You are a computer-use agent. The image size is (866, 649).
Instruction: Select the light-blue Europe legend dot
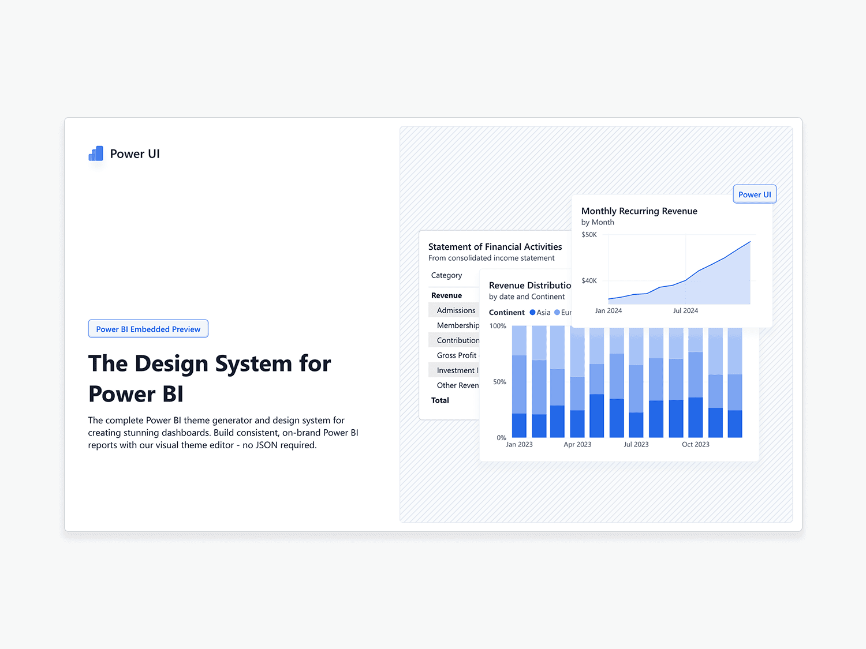pos(558,312)
